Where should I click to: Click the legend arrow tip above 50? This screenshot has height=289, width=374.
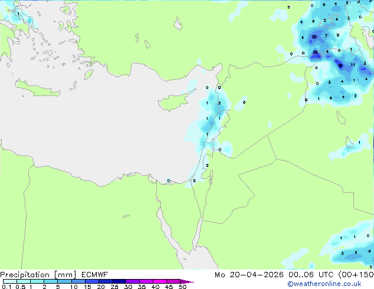(x=187, y=281)
